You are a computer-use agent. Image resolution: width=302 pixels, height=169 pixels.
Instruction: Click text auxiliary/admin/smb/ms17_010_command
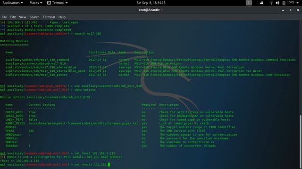click(37, 60)
